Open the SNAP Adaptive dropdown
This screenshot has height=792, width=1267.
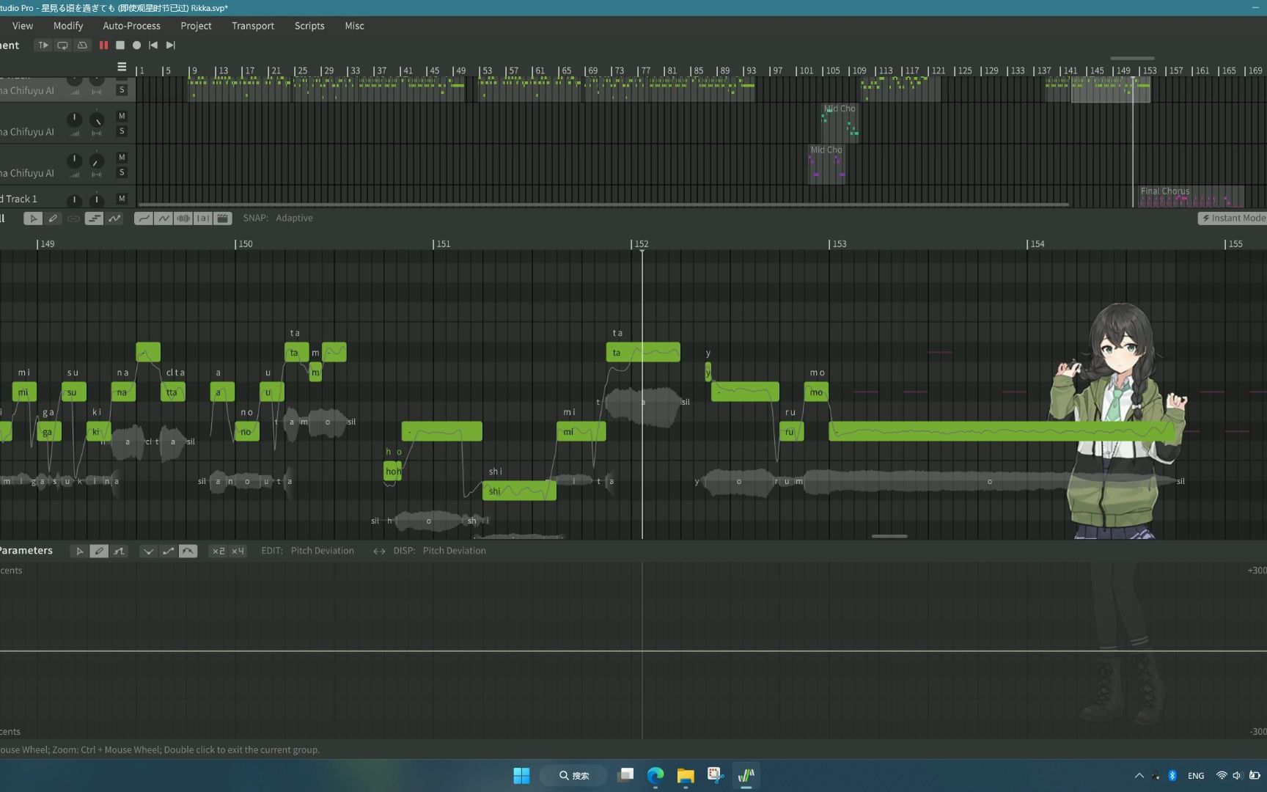294,218
